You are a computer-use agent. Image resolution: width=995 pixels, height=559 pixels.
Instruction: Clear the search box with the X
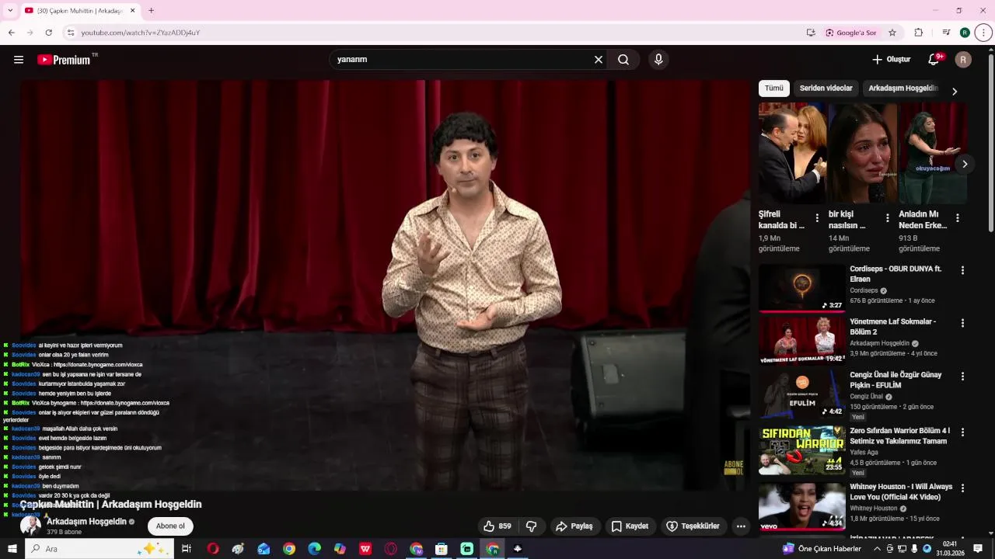(x=599, y=60)
